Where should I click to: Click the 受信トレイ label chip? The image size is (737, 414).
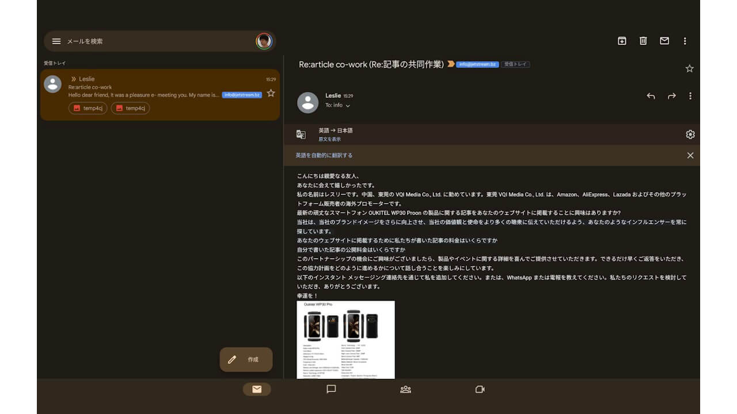coord(515,64)
